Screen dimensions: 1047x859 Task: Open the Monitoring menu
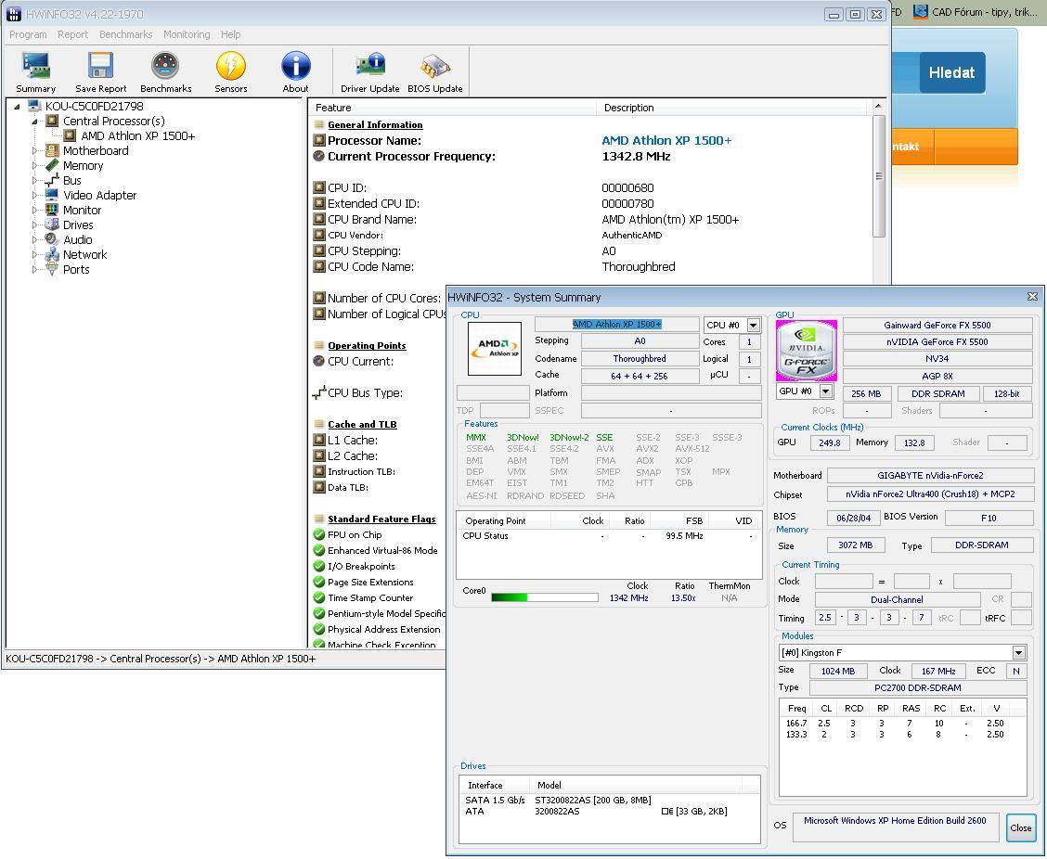point(187,34)
